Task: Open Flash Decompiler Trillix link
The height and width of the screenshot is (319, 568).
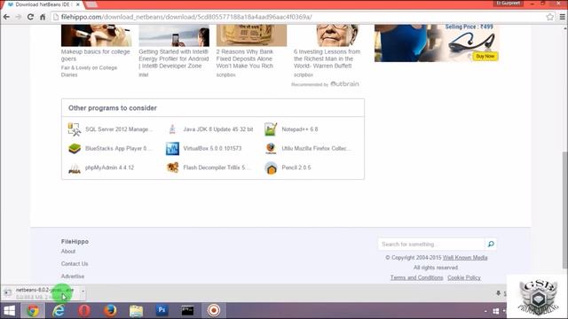Action: [x=217, y=167]
